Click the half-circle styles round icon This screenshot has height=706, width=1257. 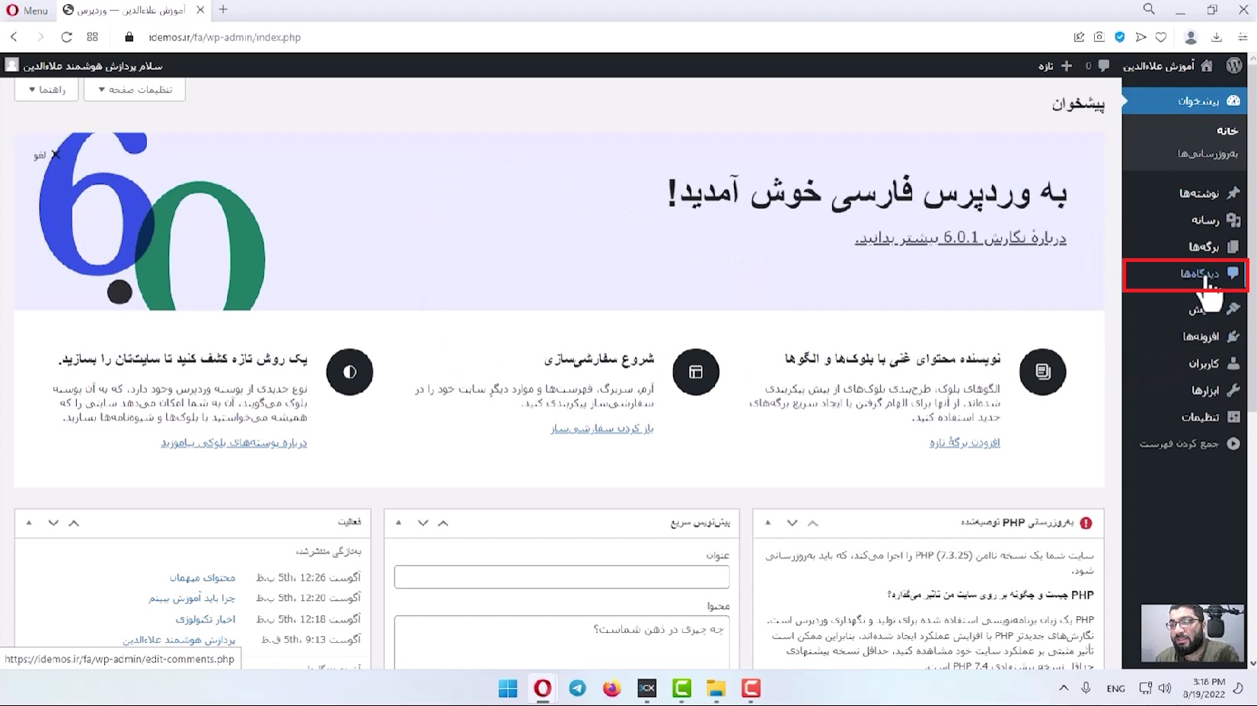point(349,372)
